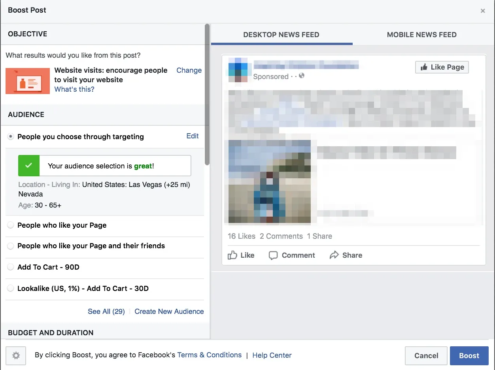This screenshot has height=370, width=495.
Task: Click Change objective link
Action: [x=189, y=70]
